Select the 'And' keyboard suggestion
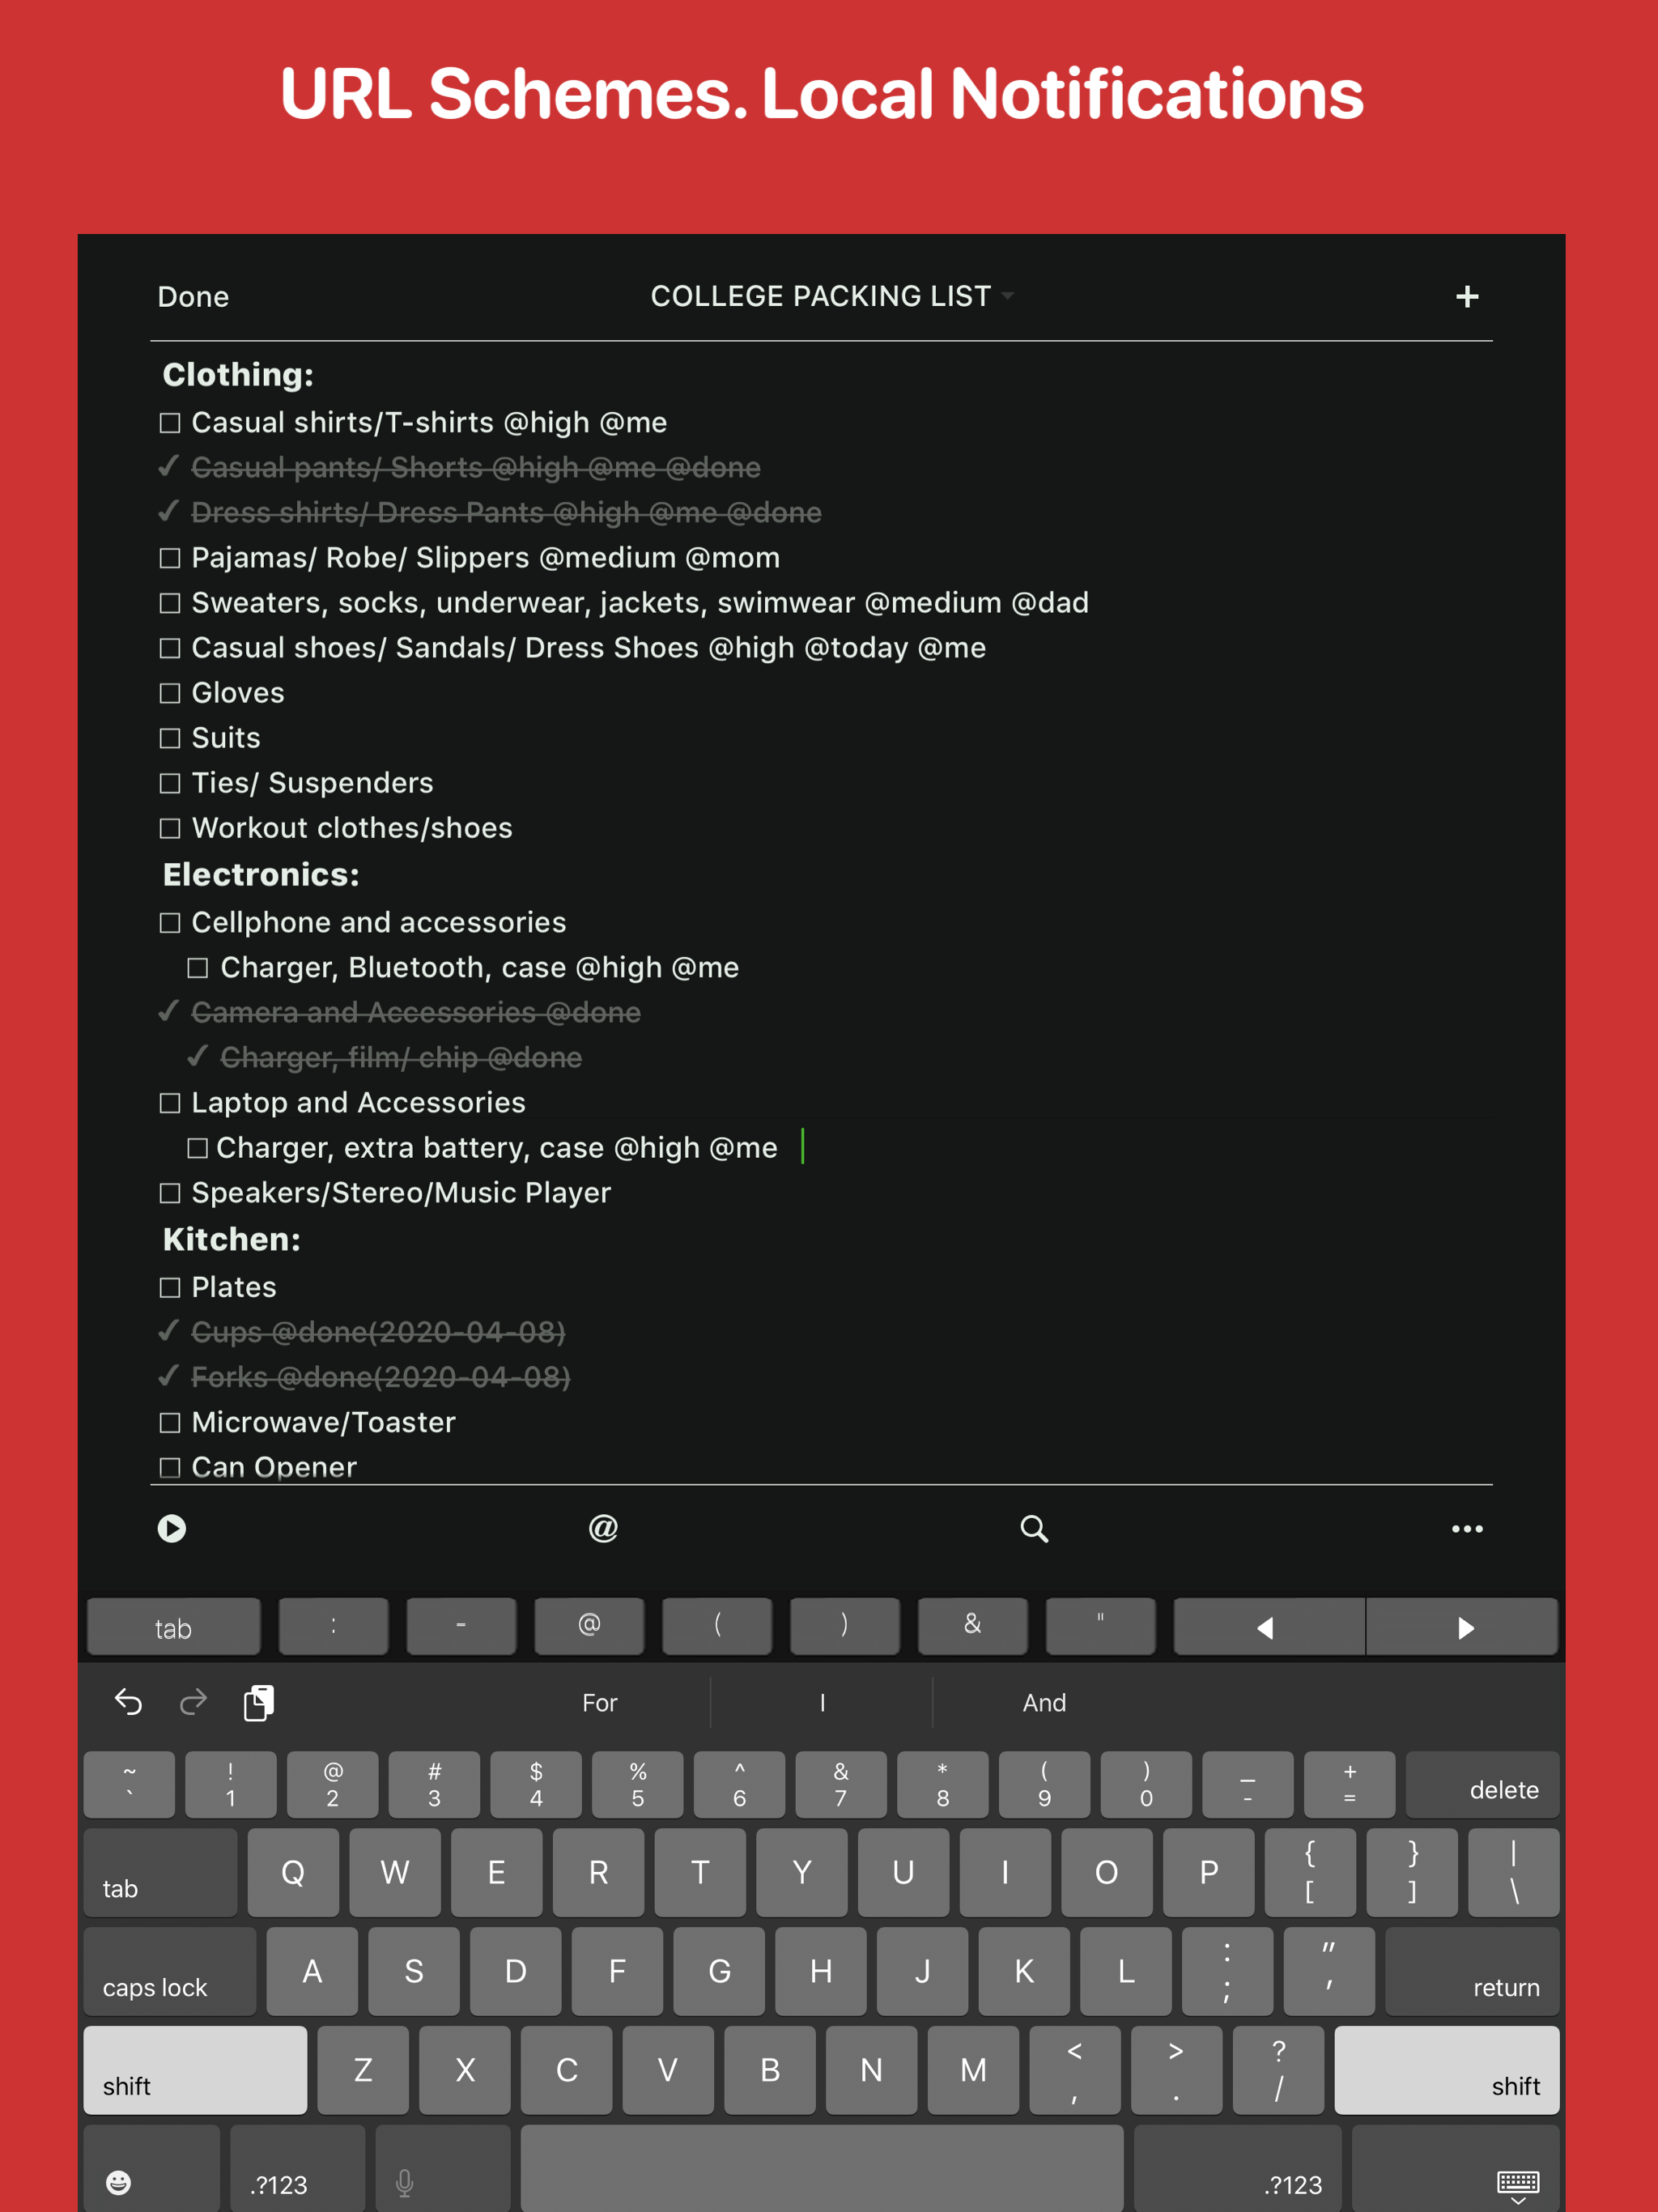The image size is (1658, 2212). (1044, 1702)
